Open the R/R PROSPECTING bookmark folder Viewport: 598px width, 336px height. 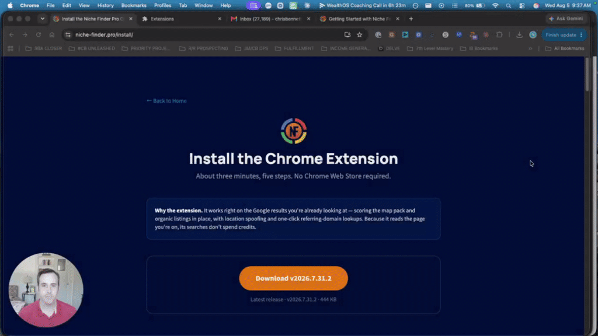(204, 48)
